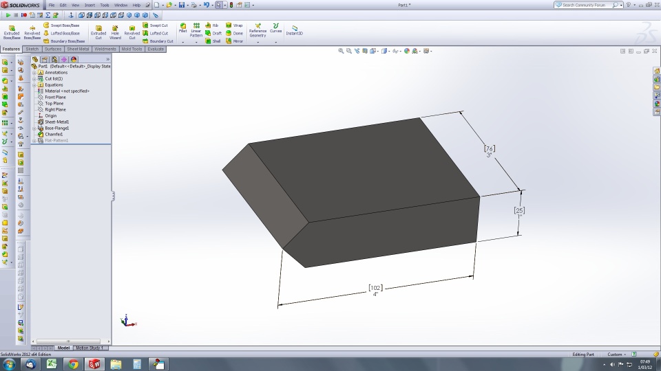Click the Undo icon
Screen dimensions: 661x371
(207, 5)
